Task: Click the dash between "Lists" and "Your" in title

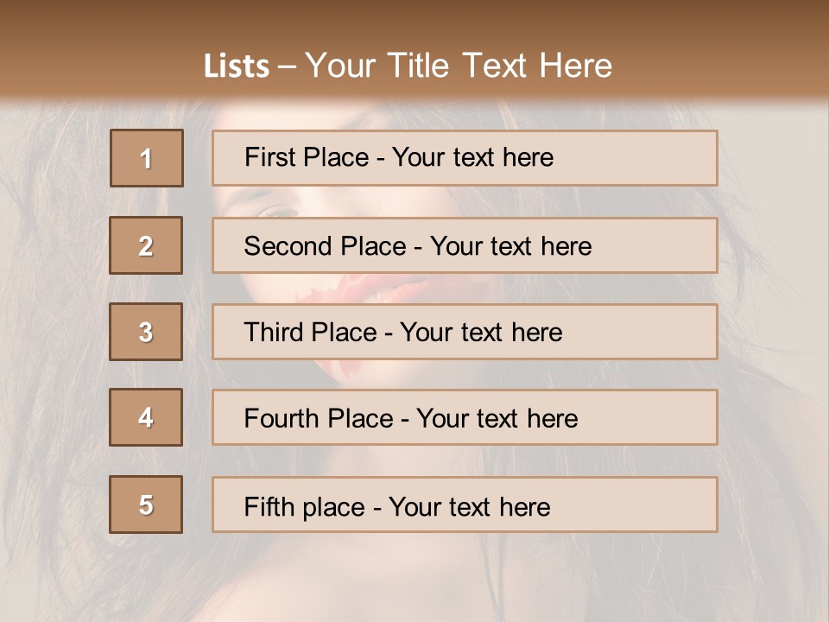Action: (x=287, y=66)
